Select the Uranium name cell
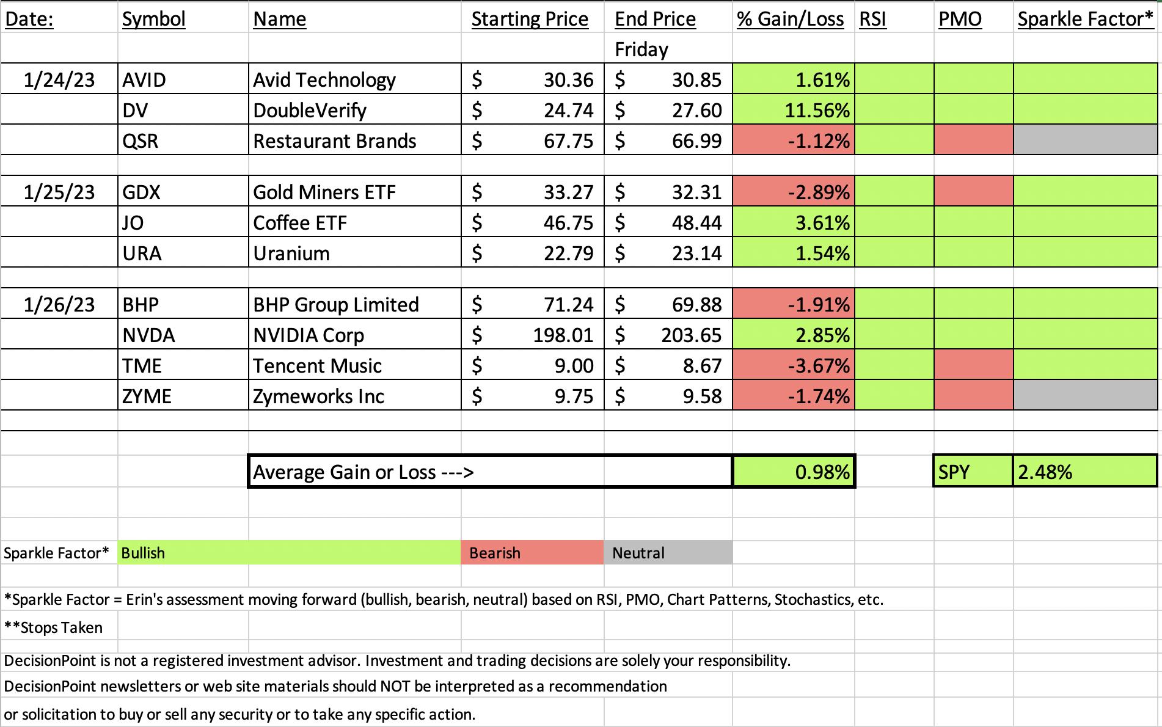Viewport: 1162px width, 727px height. (x=355, y=253)
